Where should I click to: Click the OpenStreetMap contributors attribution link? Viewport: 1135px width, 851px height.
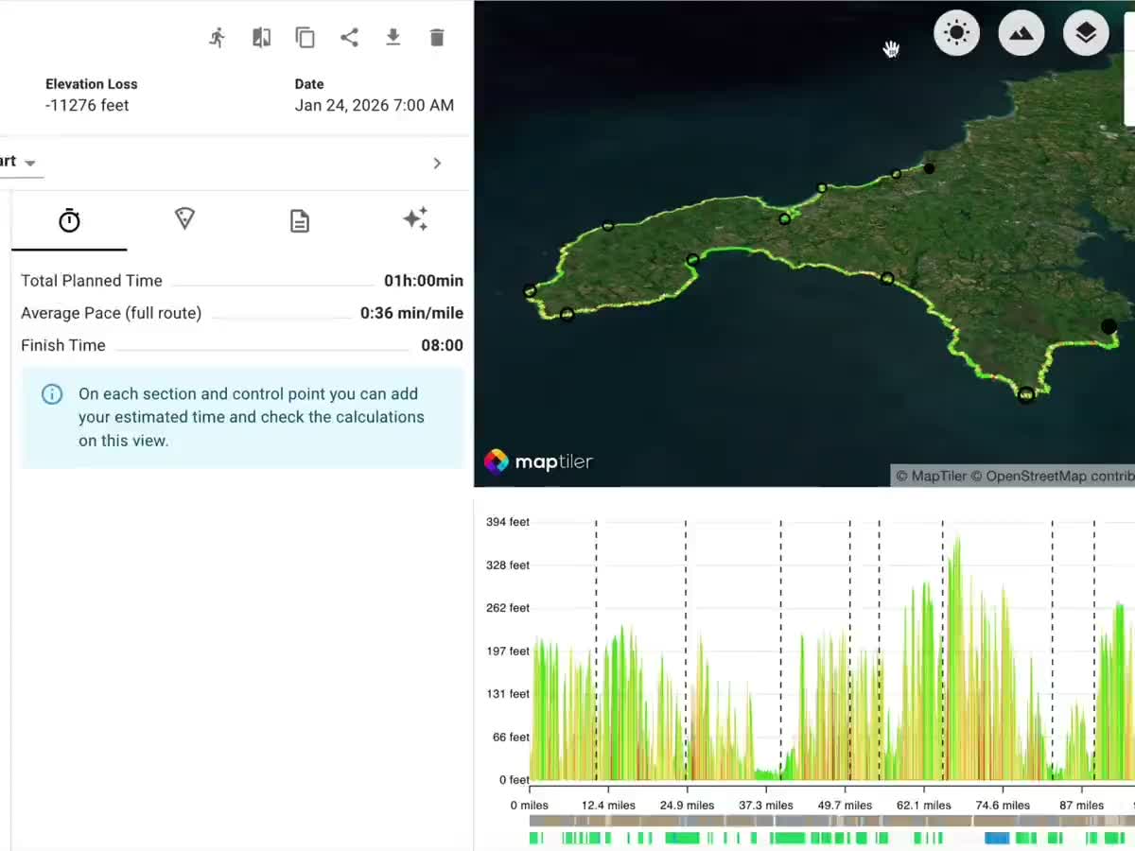point(1057,476)
